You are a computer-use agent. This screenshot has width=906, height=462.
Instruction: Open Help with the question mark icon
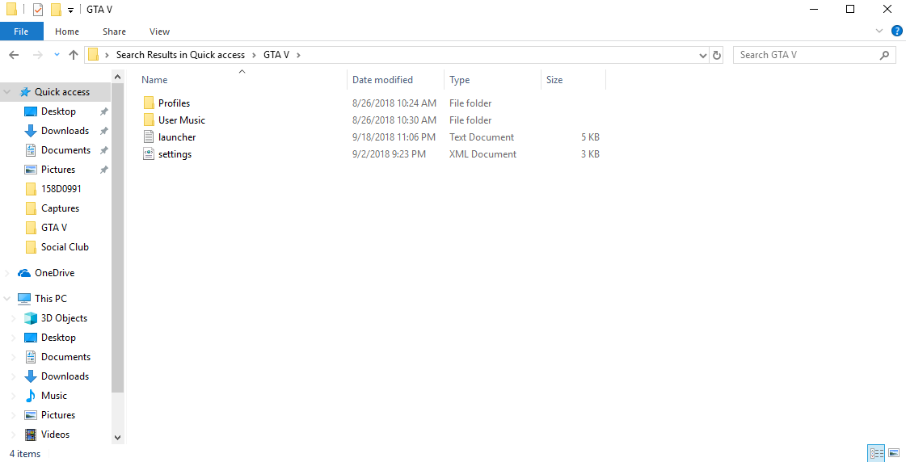point(897,31)
